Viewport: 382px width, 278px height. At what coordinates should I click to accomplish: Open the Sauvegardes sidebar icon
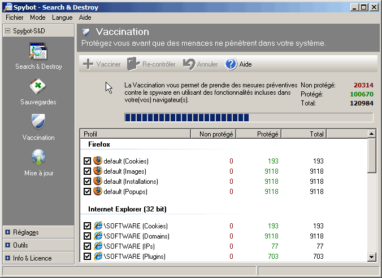38,86
